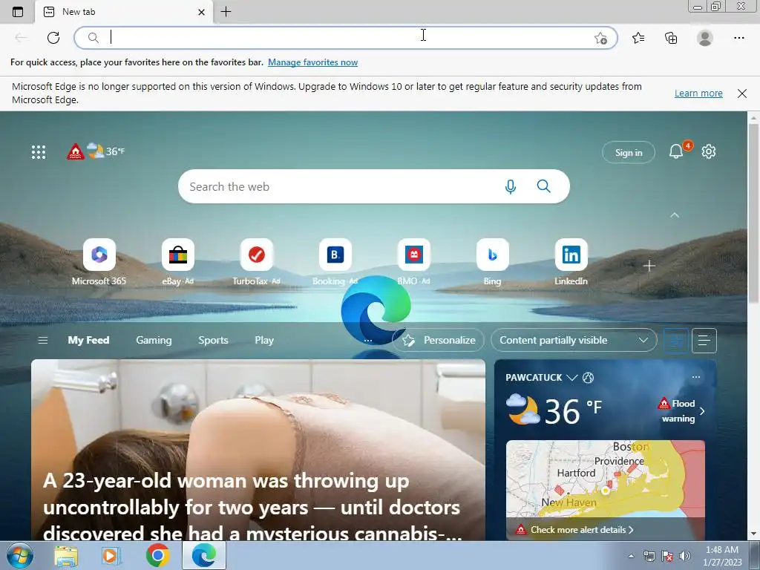The height and width of the screenshot is (570, 760).
Task: Select the My Feed tab
Action: pyautogui.click(x=89, y=340)
